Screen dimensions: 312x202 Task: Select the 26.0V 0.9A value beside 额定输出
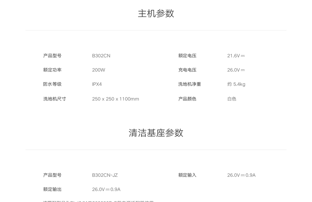click(106, 190)
